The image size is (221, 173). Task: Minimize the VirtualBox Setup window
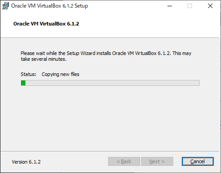pyautogui.click(x=170, y=6)
